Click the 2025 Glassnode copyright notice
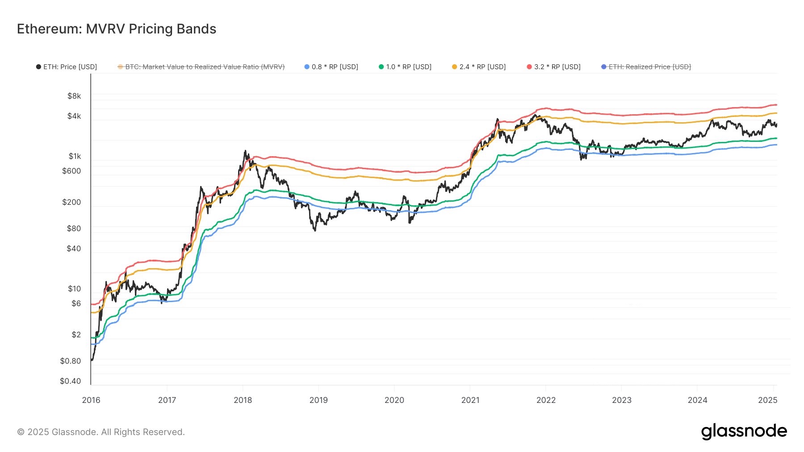Screen dimensions: 804x452 pyautogui.click(x=101, y=432)
